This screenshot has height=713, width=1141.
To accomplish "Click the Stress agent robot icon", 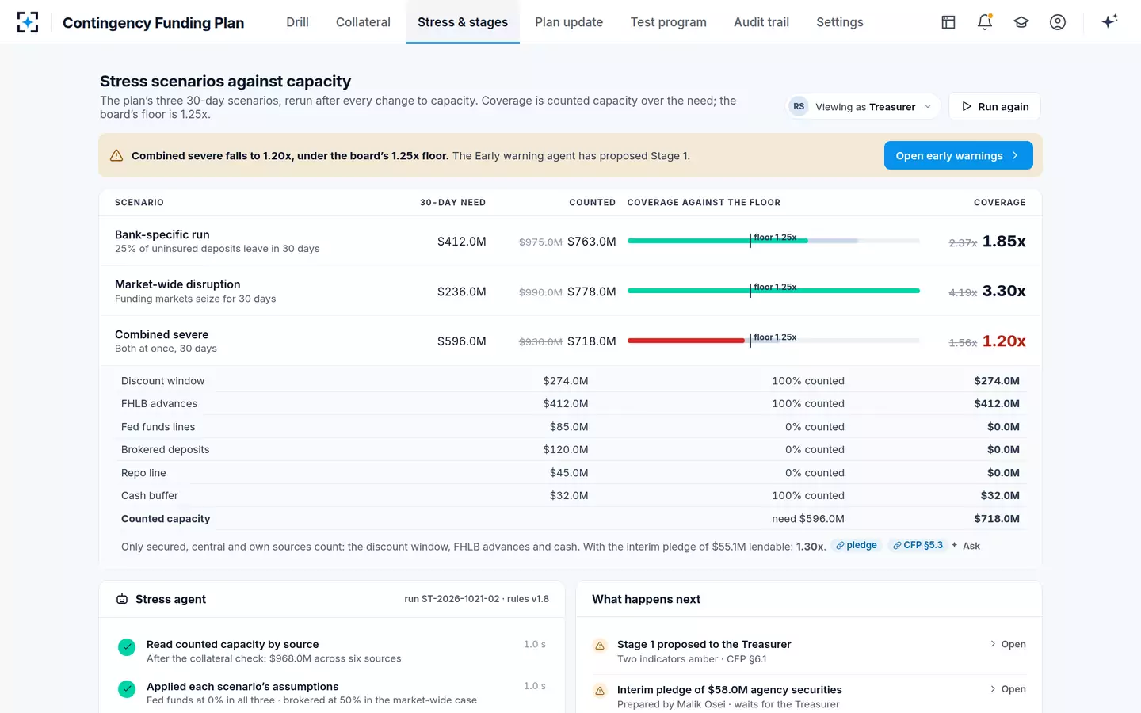I will pos(122,599).
